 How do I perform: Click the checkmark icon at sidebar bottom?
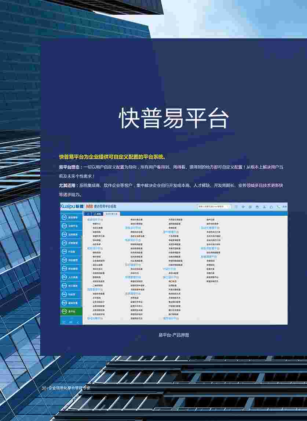tap(78, 322)
